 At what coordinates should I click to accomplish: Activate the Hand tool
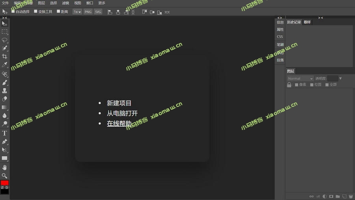coord(4,167)
